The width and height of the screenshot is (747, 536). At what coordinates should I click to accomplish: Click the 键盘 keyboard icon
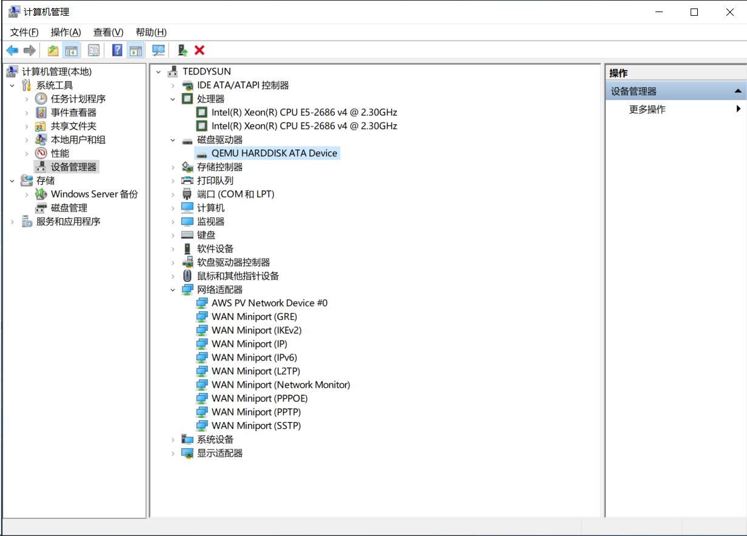(187, 235)
